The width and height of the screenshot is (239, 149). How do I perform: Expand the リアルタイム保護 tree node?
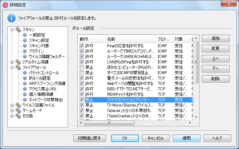(13, 62)
